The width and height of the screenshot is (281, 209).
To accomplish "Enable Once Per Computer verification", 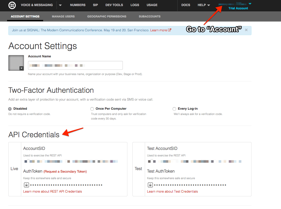I will [92, 109].
